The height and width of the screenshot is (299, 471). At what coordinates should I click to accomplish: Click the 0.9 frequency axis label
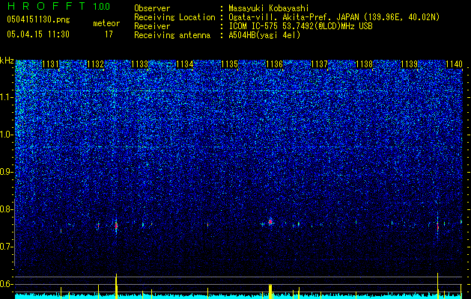(6, 172)
